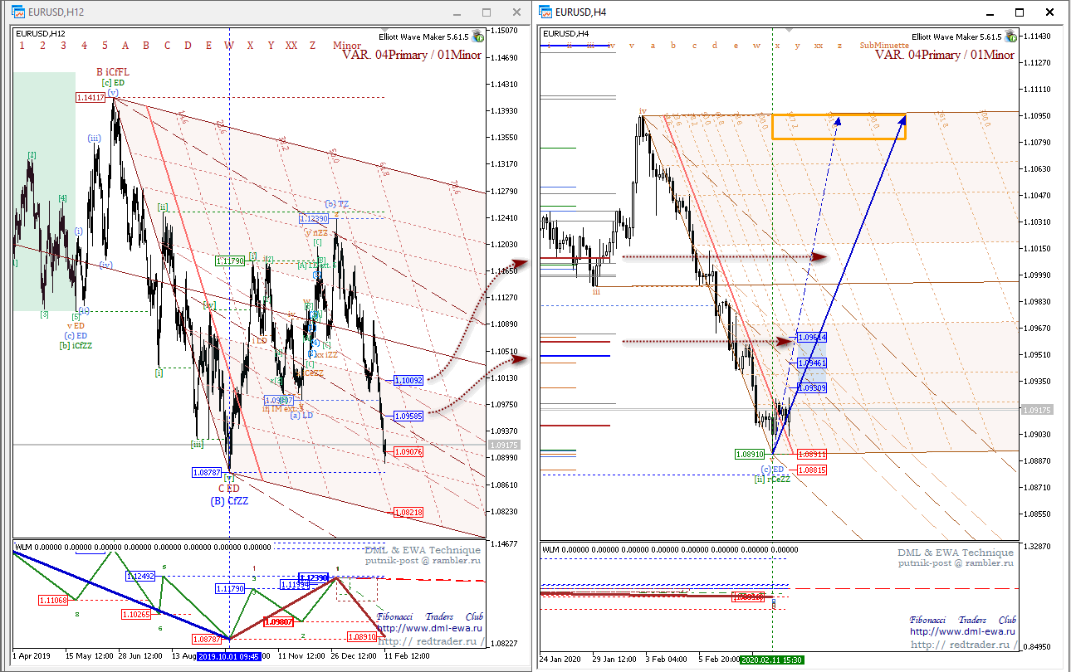The width and height of the screenshot is (1071, 672).
Task: Select wave label W in H12 header row
Action: tap(229, 46)
